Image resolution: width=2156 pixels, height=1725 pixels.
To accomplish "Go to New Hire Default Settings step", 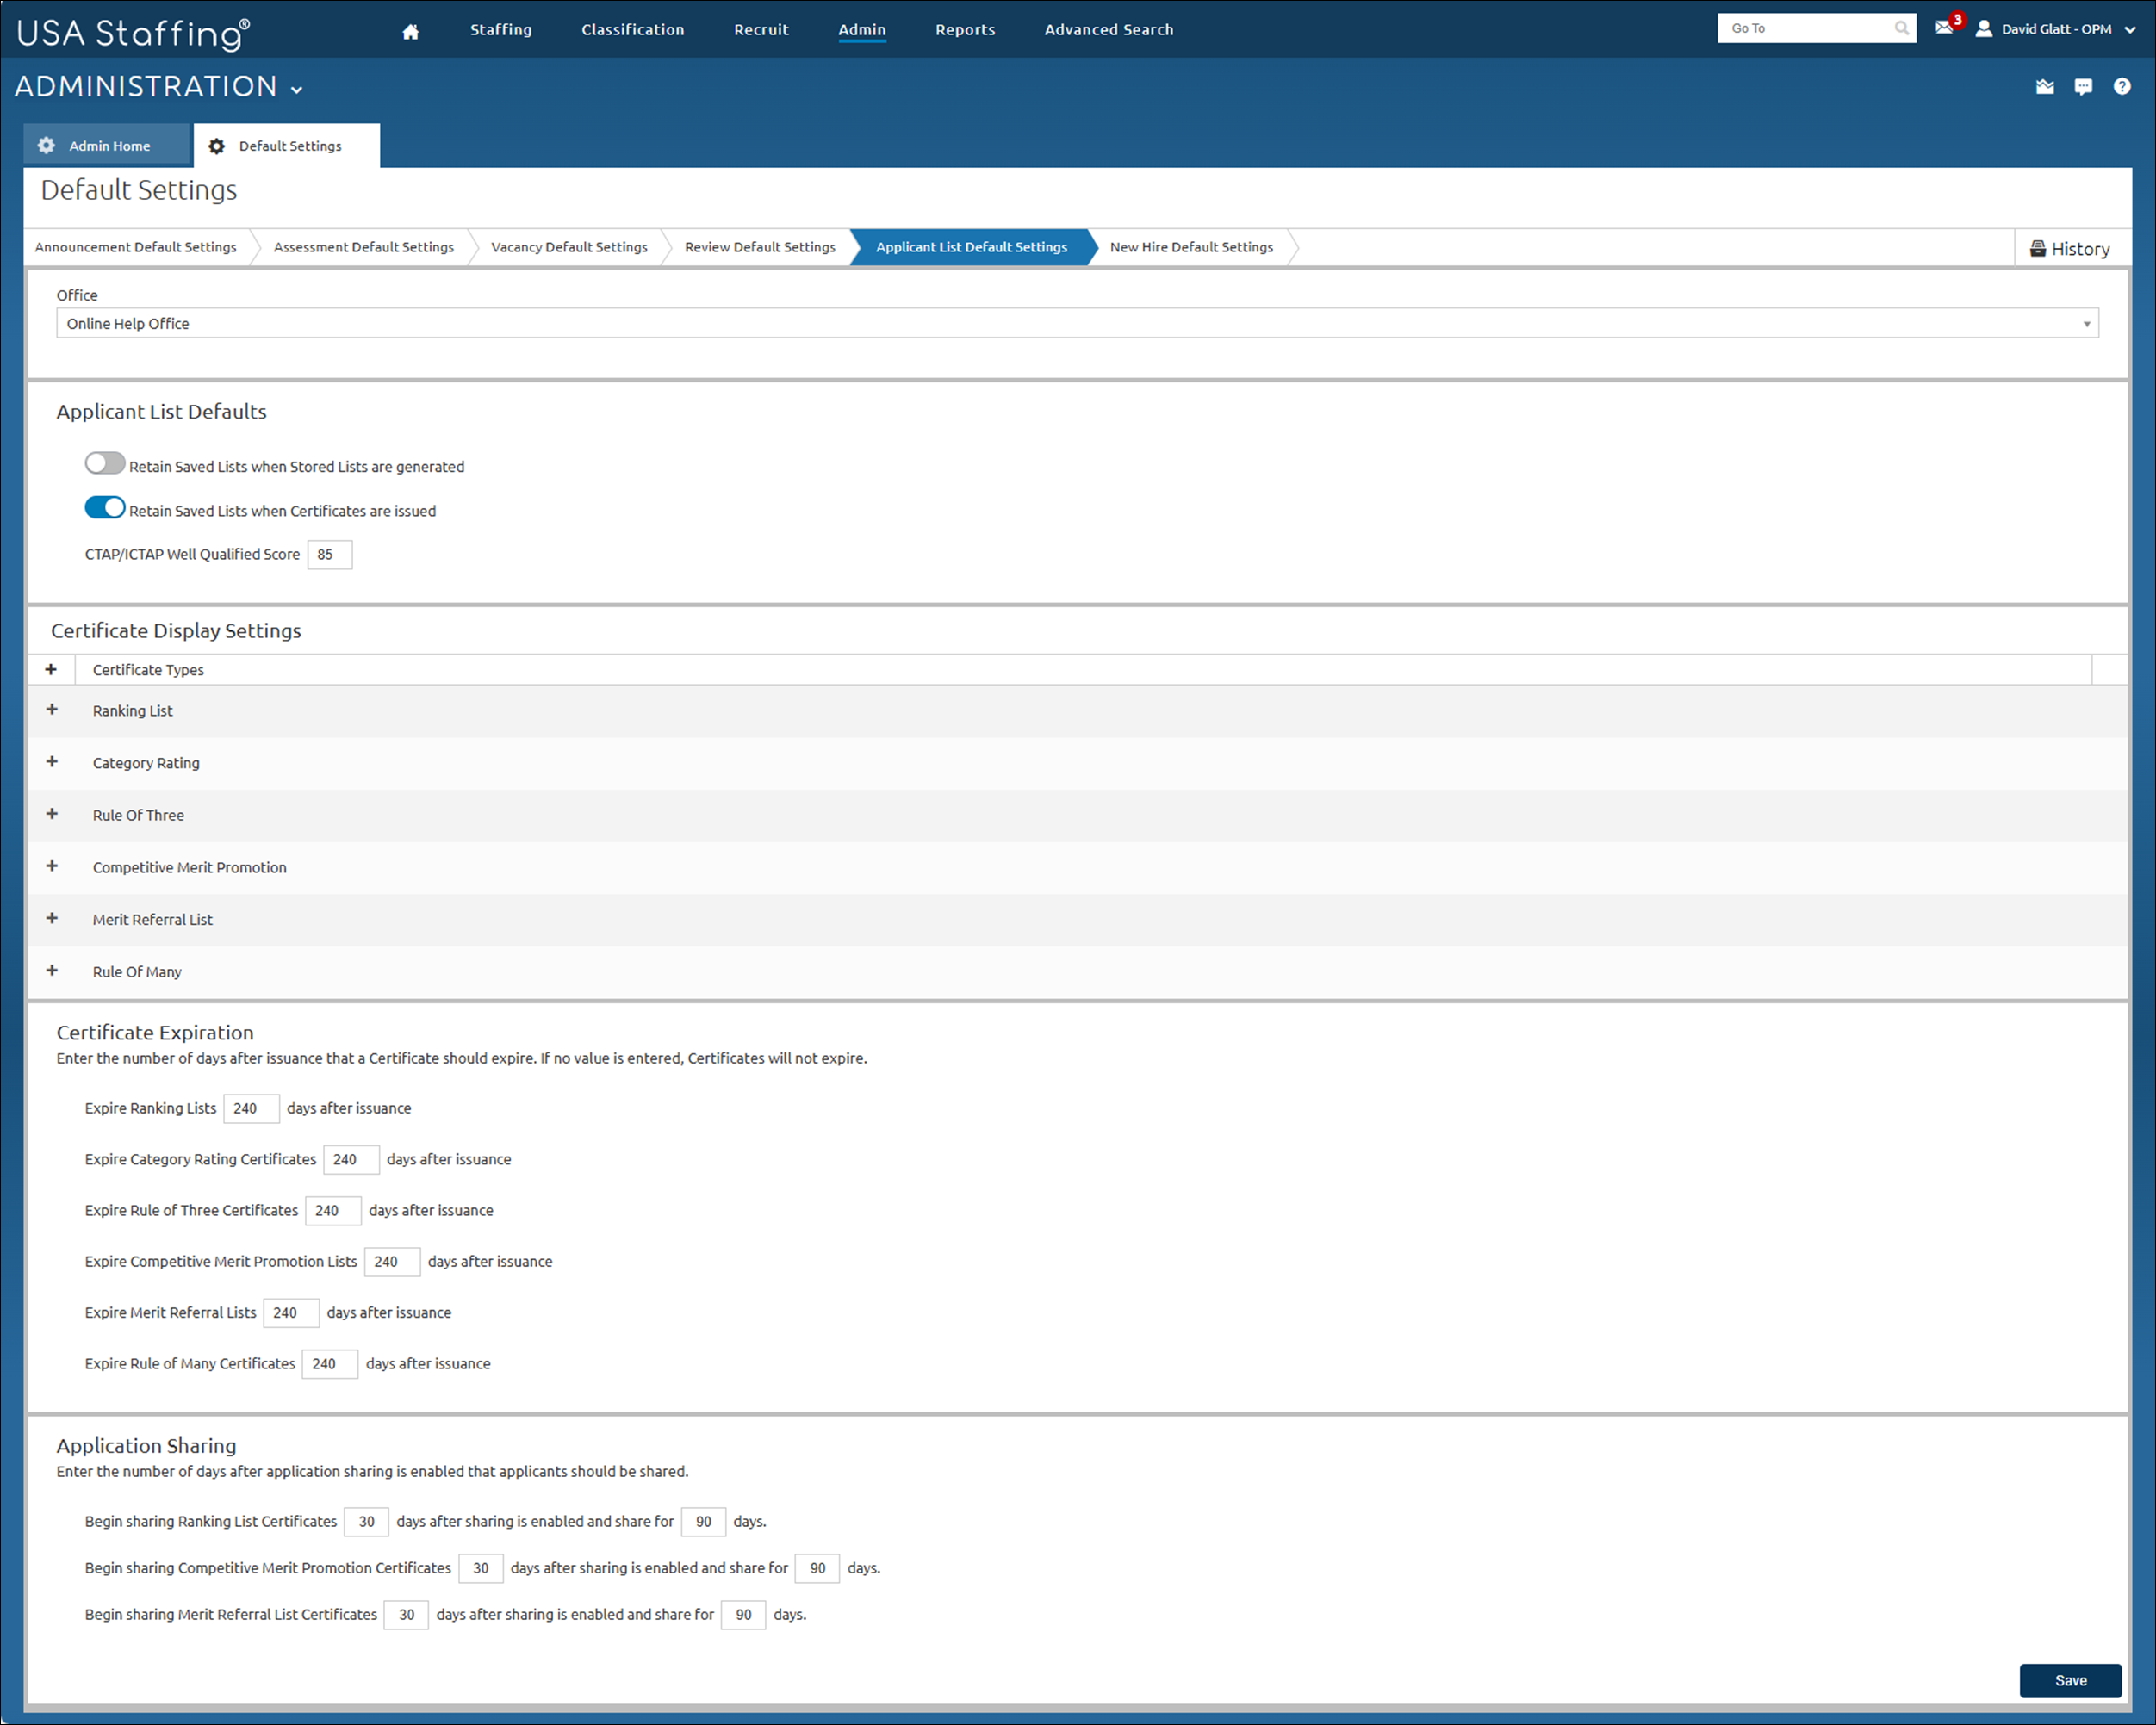I will (1191, 247).
